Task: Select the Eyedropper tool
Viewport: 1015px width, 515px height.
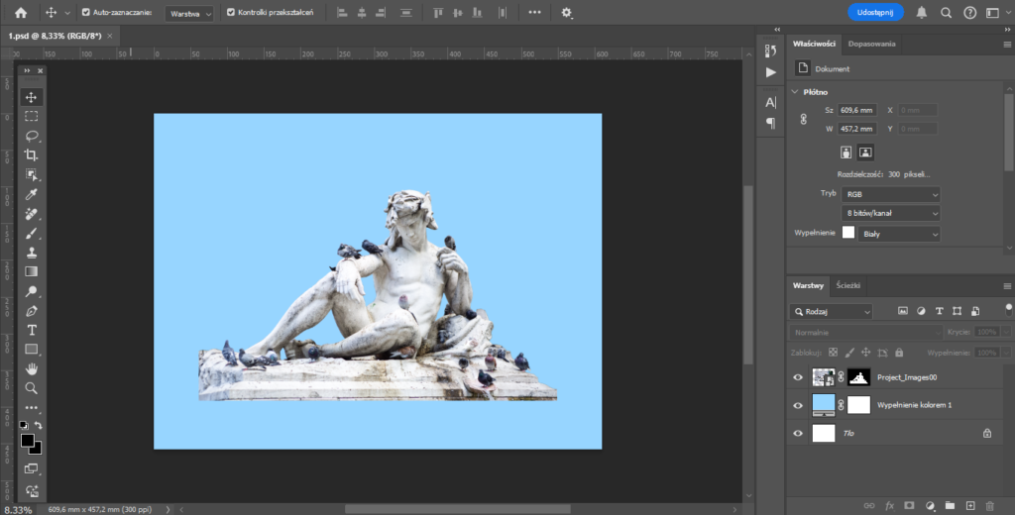Action: click(x=31, y=194)
